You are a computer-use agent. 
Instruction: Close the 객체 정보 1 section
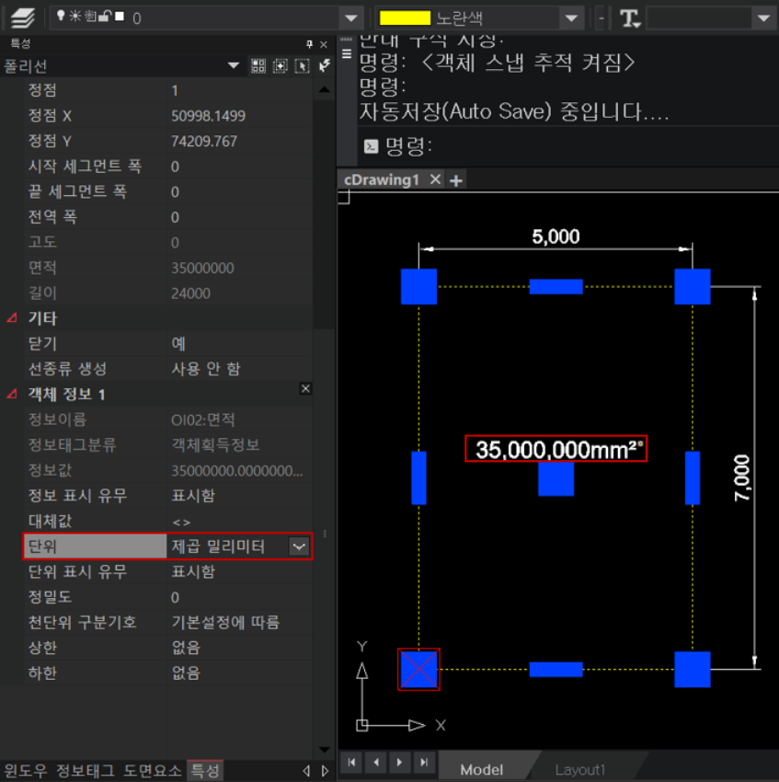click(305, 389)
